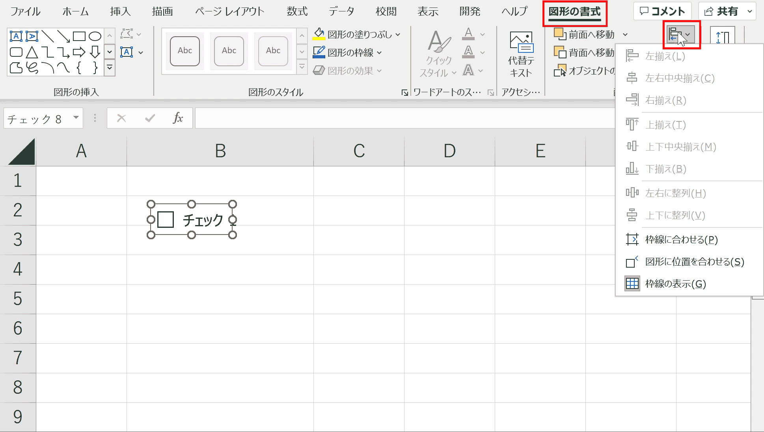Toggle 図形に位置を合わせる(S) snap to shape
Image resolution: width=764 pixels, height=432 pixels.
tap(689, 262)
